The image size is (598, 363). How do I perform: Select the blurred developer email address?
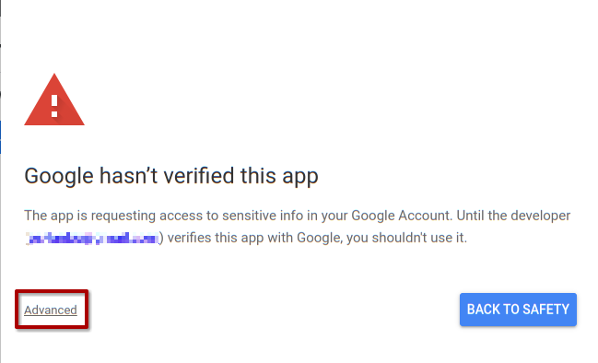tap(92, 239)
